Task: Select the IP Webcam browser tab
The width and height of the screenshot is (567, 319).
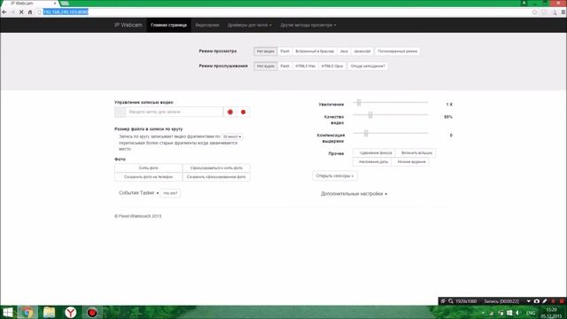Action: (x=31, y=4)
